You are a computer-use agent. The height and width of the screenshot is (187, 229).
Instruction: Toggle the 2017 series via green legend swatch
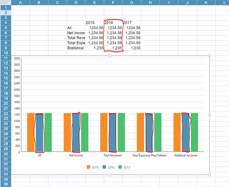coord(120,167)
